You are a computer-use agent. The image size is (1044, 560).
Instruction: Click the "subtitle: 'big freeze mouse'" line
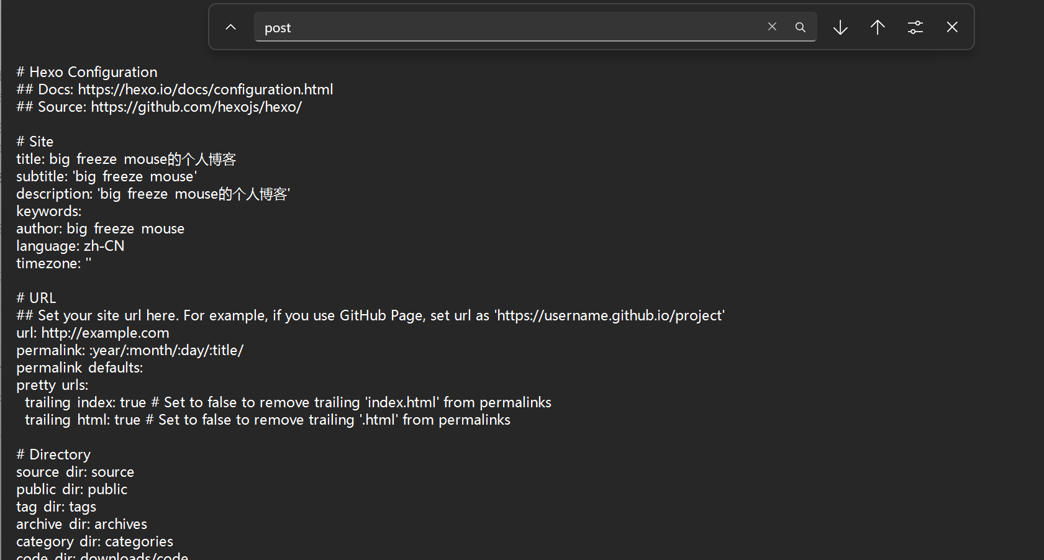tap(106, 177)
